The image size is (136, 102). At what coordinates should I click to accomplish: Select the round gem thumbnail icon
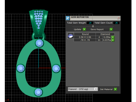coord(71,36)
